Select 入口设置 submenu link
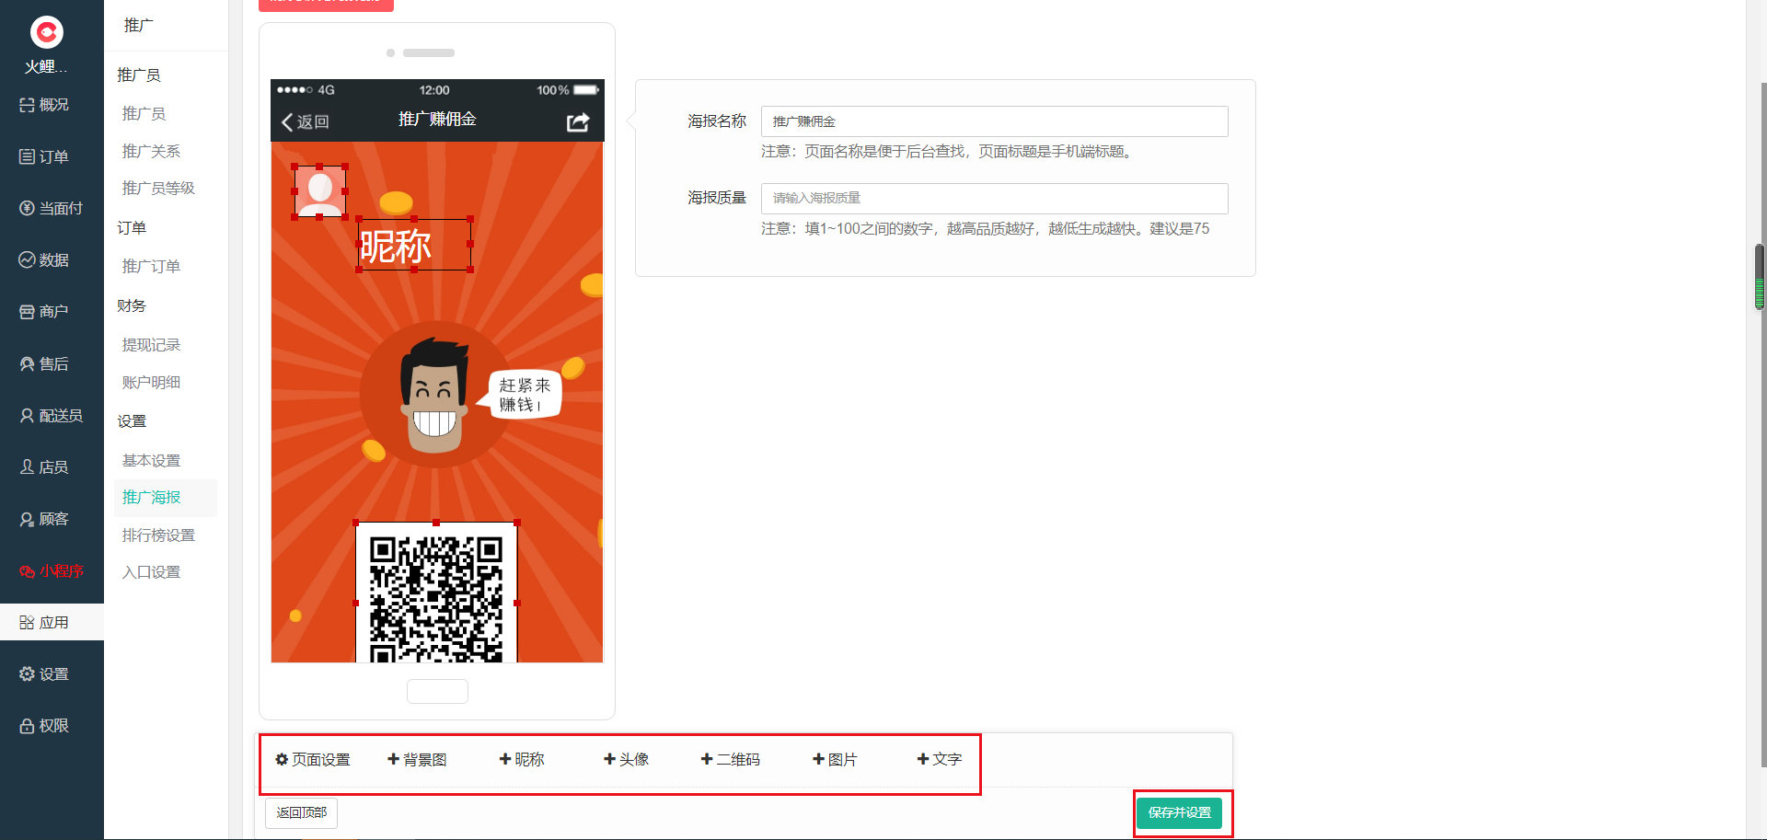The height and width of the screenshot is (840, 1767). point(151,571)
